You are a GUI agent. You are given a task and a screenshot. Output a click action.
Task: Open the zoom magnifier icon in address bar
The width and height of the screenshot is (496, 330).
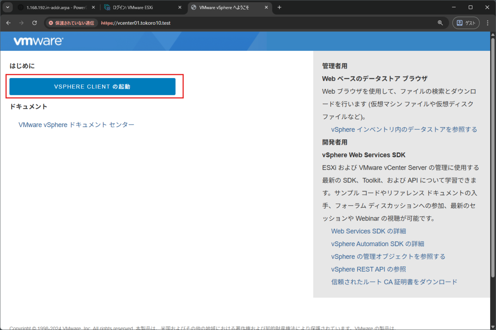[440, 23]
